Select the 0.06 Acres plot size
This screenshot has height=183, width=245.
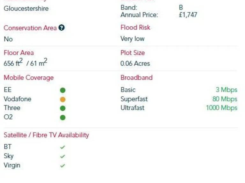pos(135,64)
